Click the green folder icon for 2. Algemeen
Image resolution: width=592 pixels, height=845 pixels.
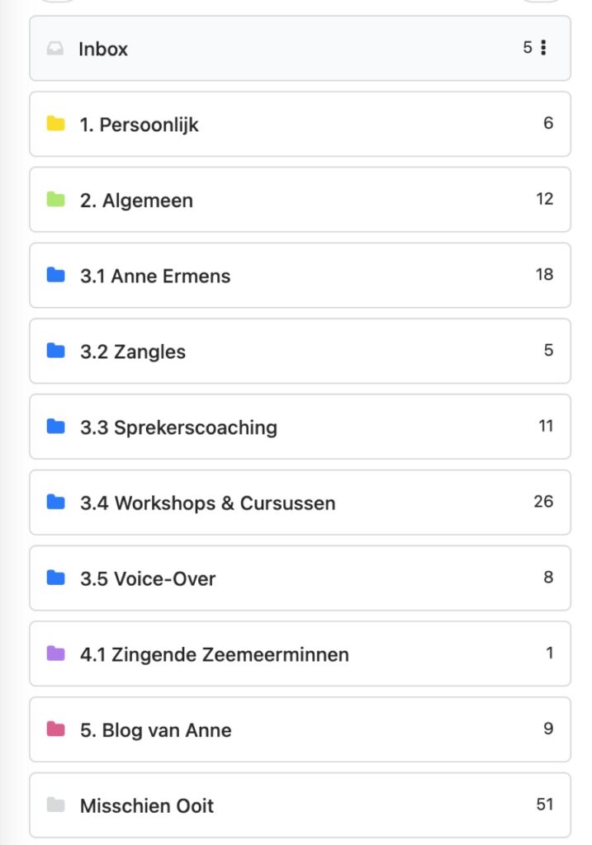pos(55,200)
